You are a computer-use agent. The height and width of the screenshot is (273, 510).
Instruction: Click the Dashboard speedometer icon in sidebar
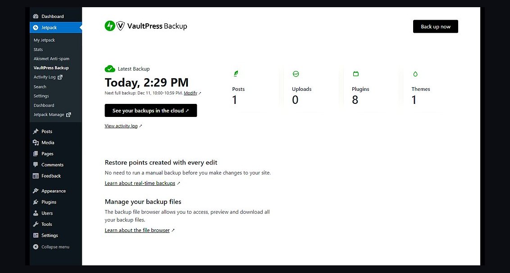coord(36,16)
